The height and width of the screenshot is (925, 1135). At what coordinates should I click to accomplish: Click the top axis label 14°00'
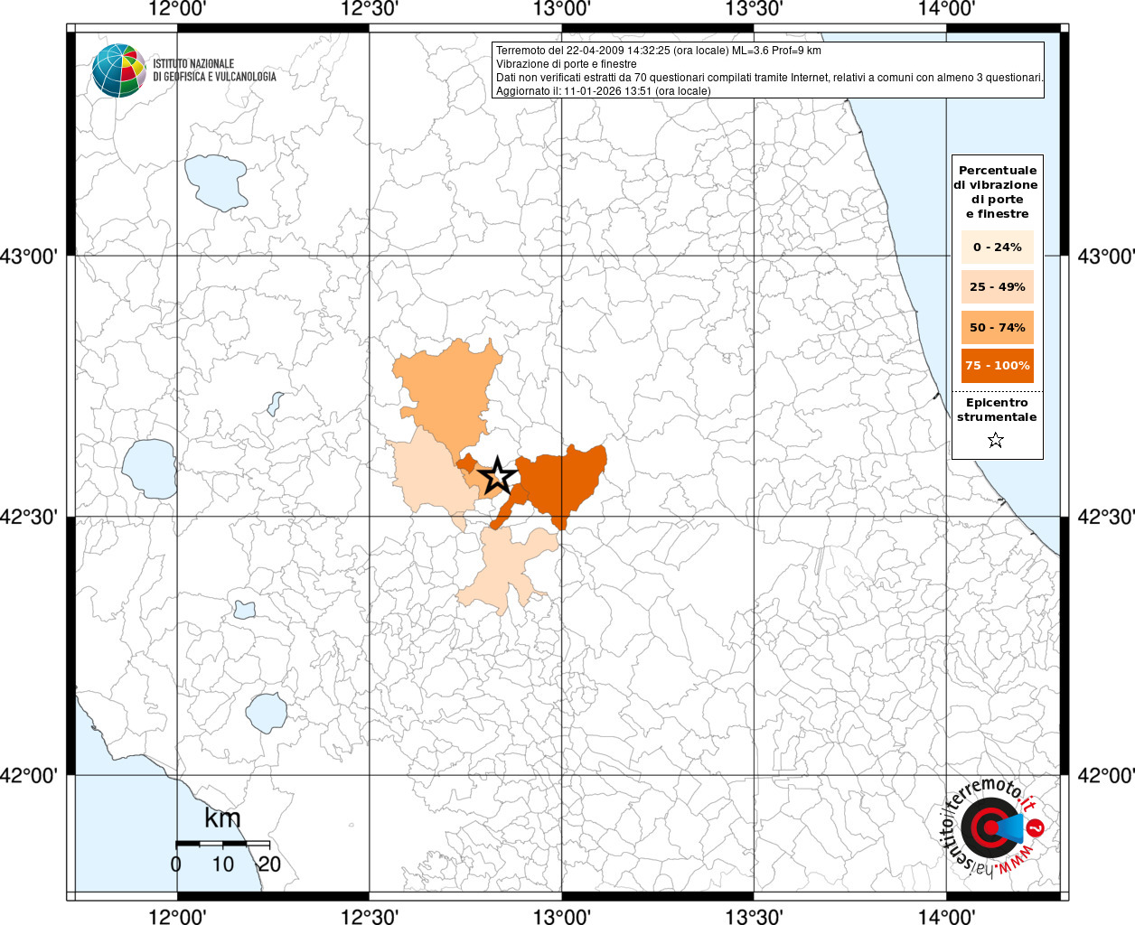point(946,9)
